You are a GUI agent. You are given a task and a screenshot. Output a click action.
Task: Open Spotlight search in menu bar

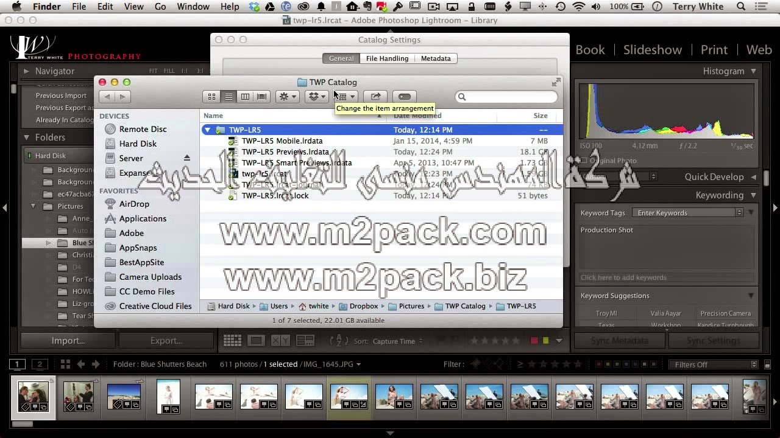741,7
